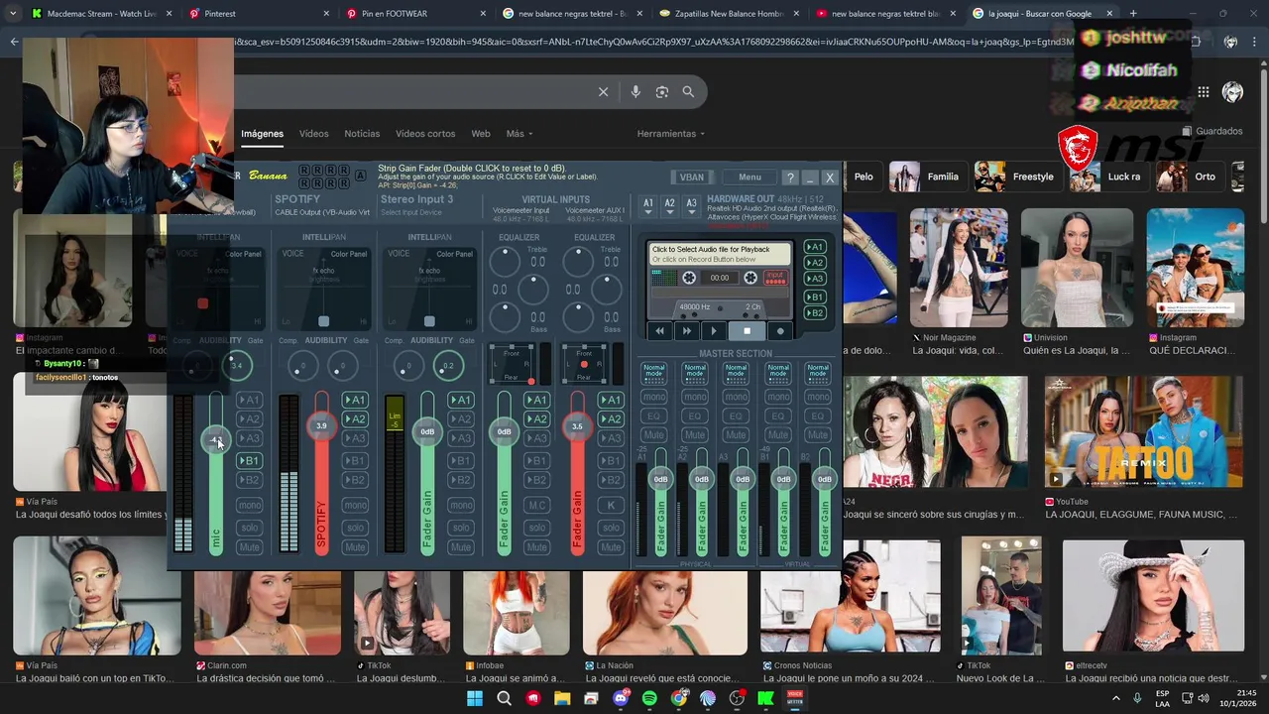Switch to Google Vídeos cortos tab

pos(425,134)
